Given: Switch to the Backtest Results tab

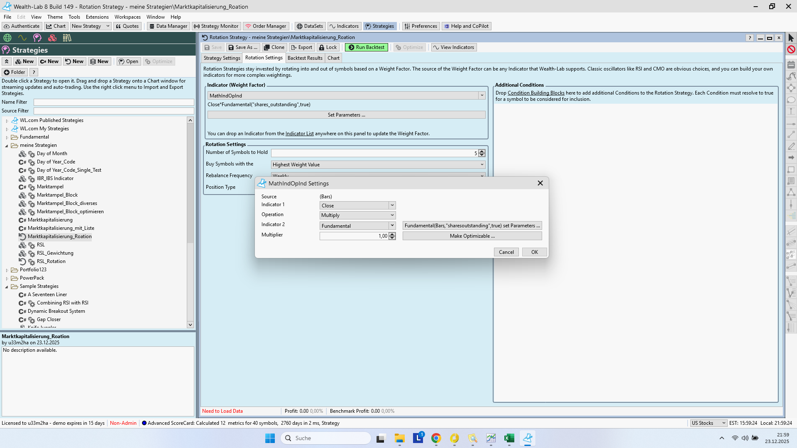Looking at the screenshot, I should (x=305, y=58).
